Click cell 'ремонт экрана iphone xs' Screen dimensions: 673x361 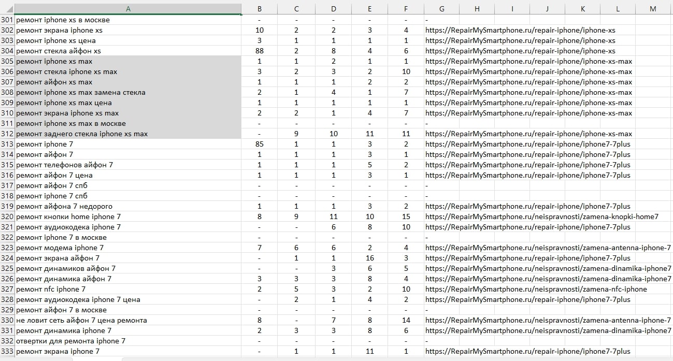[x=128, y=30]
